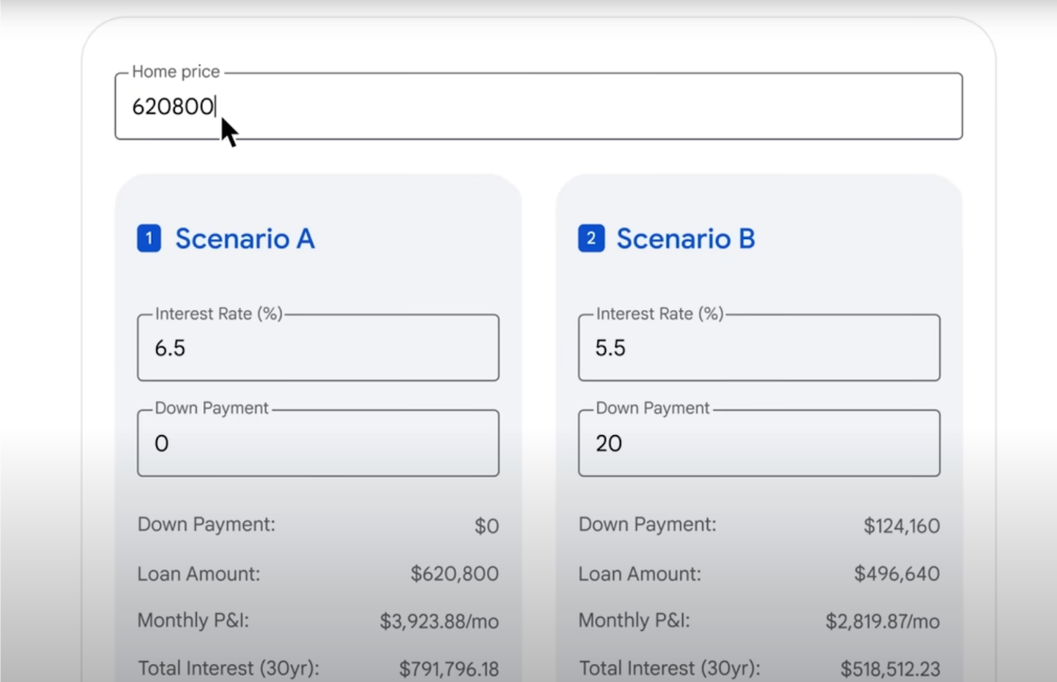Click Scenario B loan amount $496,640
This screenshot has width=1057, height=682.
896,574
